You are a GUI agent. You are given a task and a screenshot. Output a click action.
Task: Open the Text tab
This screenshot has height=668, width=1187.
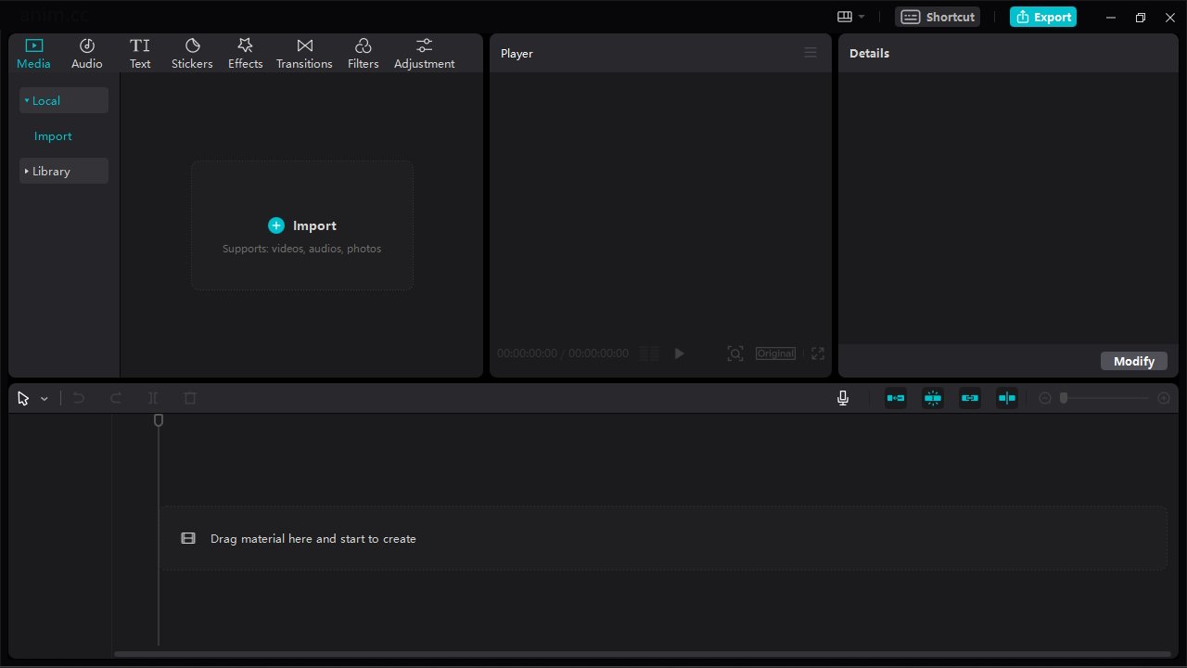(140, 54)
